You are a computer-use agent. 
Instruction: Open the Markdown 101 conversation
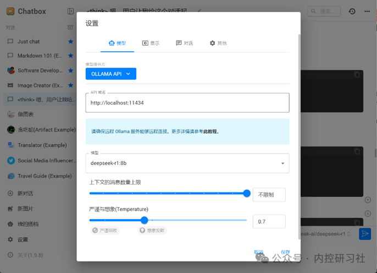[40, 56]
